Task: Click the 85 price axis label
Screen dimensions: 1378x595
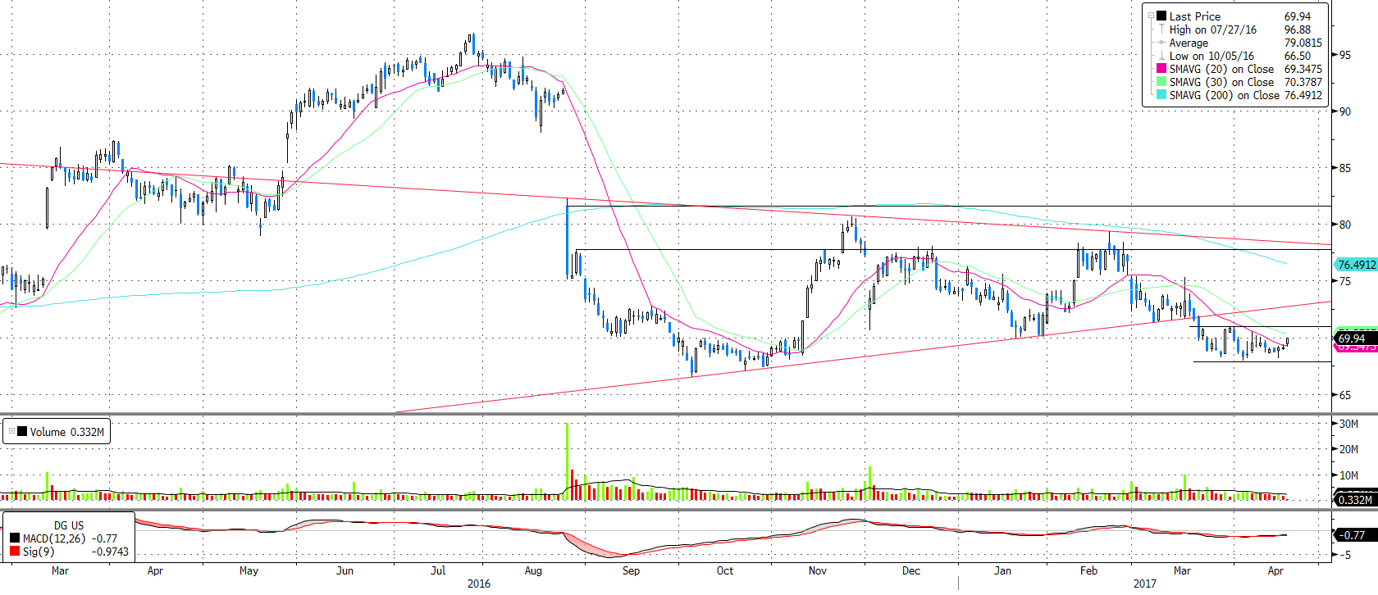Action: point(1345,168)
